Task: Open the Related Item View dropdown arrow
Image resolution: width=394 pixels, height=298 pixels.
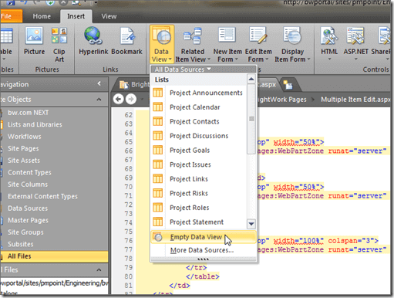Action: click(209, 59)
